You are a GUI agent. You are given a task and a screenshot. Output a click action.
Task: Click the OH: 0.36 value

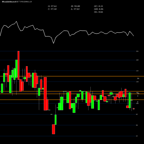[x=98, y=9]
